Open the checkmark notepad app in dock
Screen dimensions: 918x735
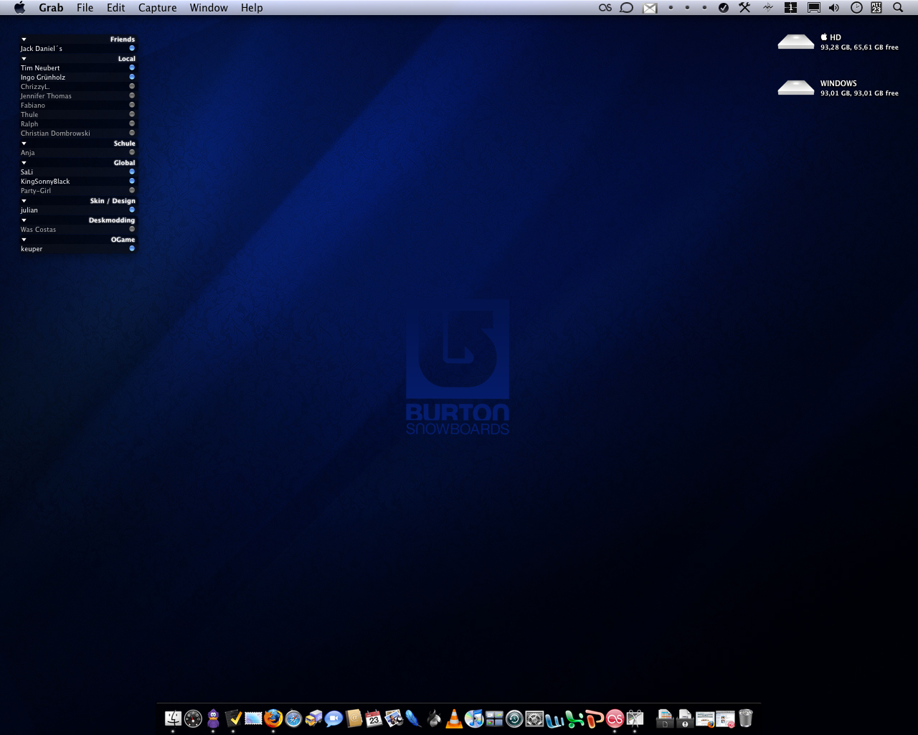(233, 718)
